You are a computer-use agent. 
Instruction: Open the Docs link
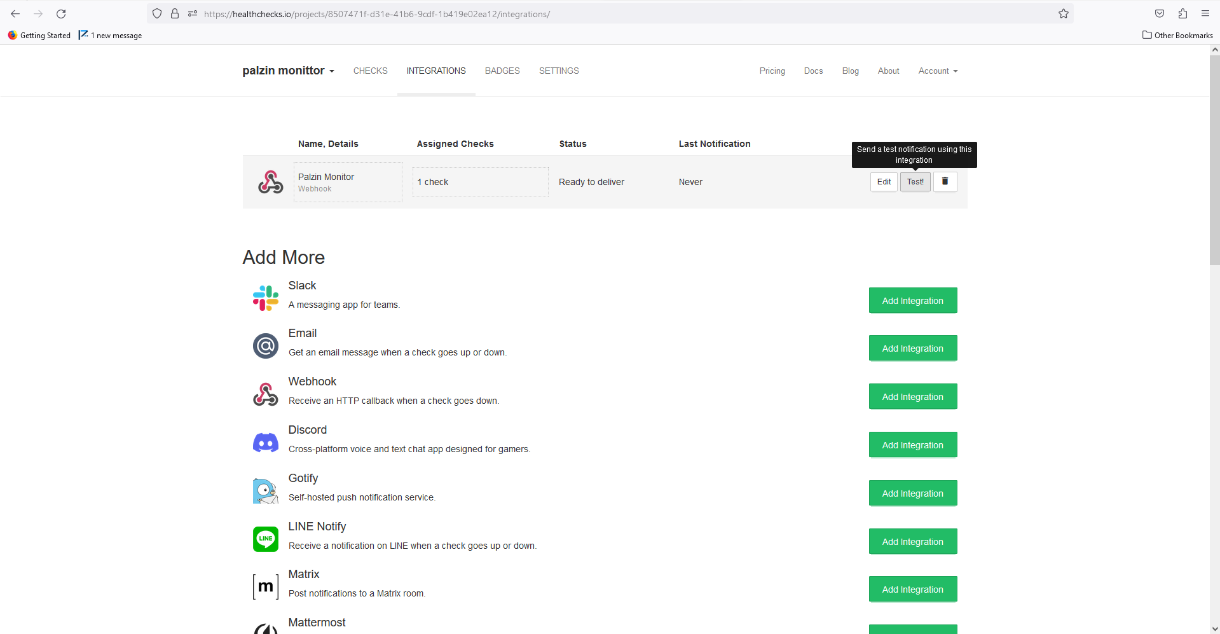(x=813, y=71)
